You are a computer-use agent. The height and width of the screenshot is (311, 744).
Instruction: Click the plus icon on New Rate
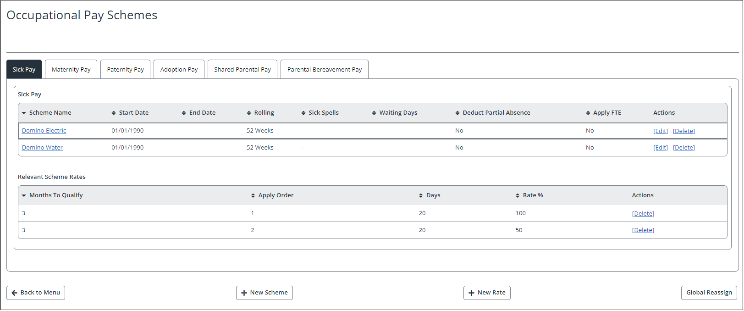click(471, 293)
